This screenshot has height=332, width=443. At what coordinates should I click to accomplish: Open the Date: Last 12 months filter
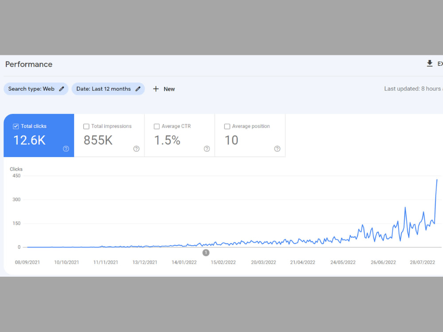(108, 89)
